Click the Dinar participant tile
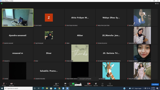The image size is (160, 90). point(49,53)
